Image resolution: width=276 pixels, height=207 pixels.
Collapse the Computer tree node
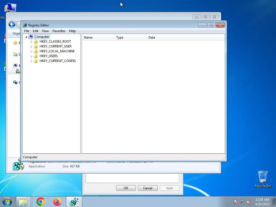point(26,37)
